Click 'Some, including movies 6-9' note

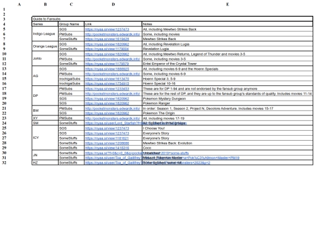(x=164, y=74)
